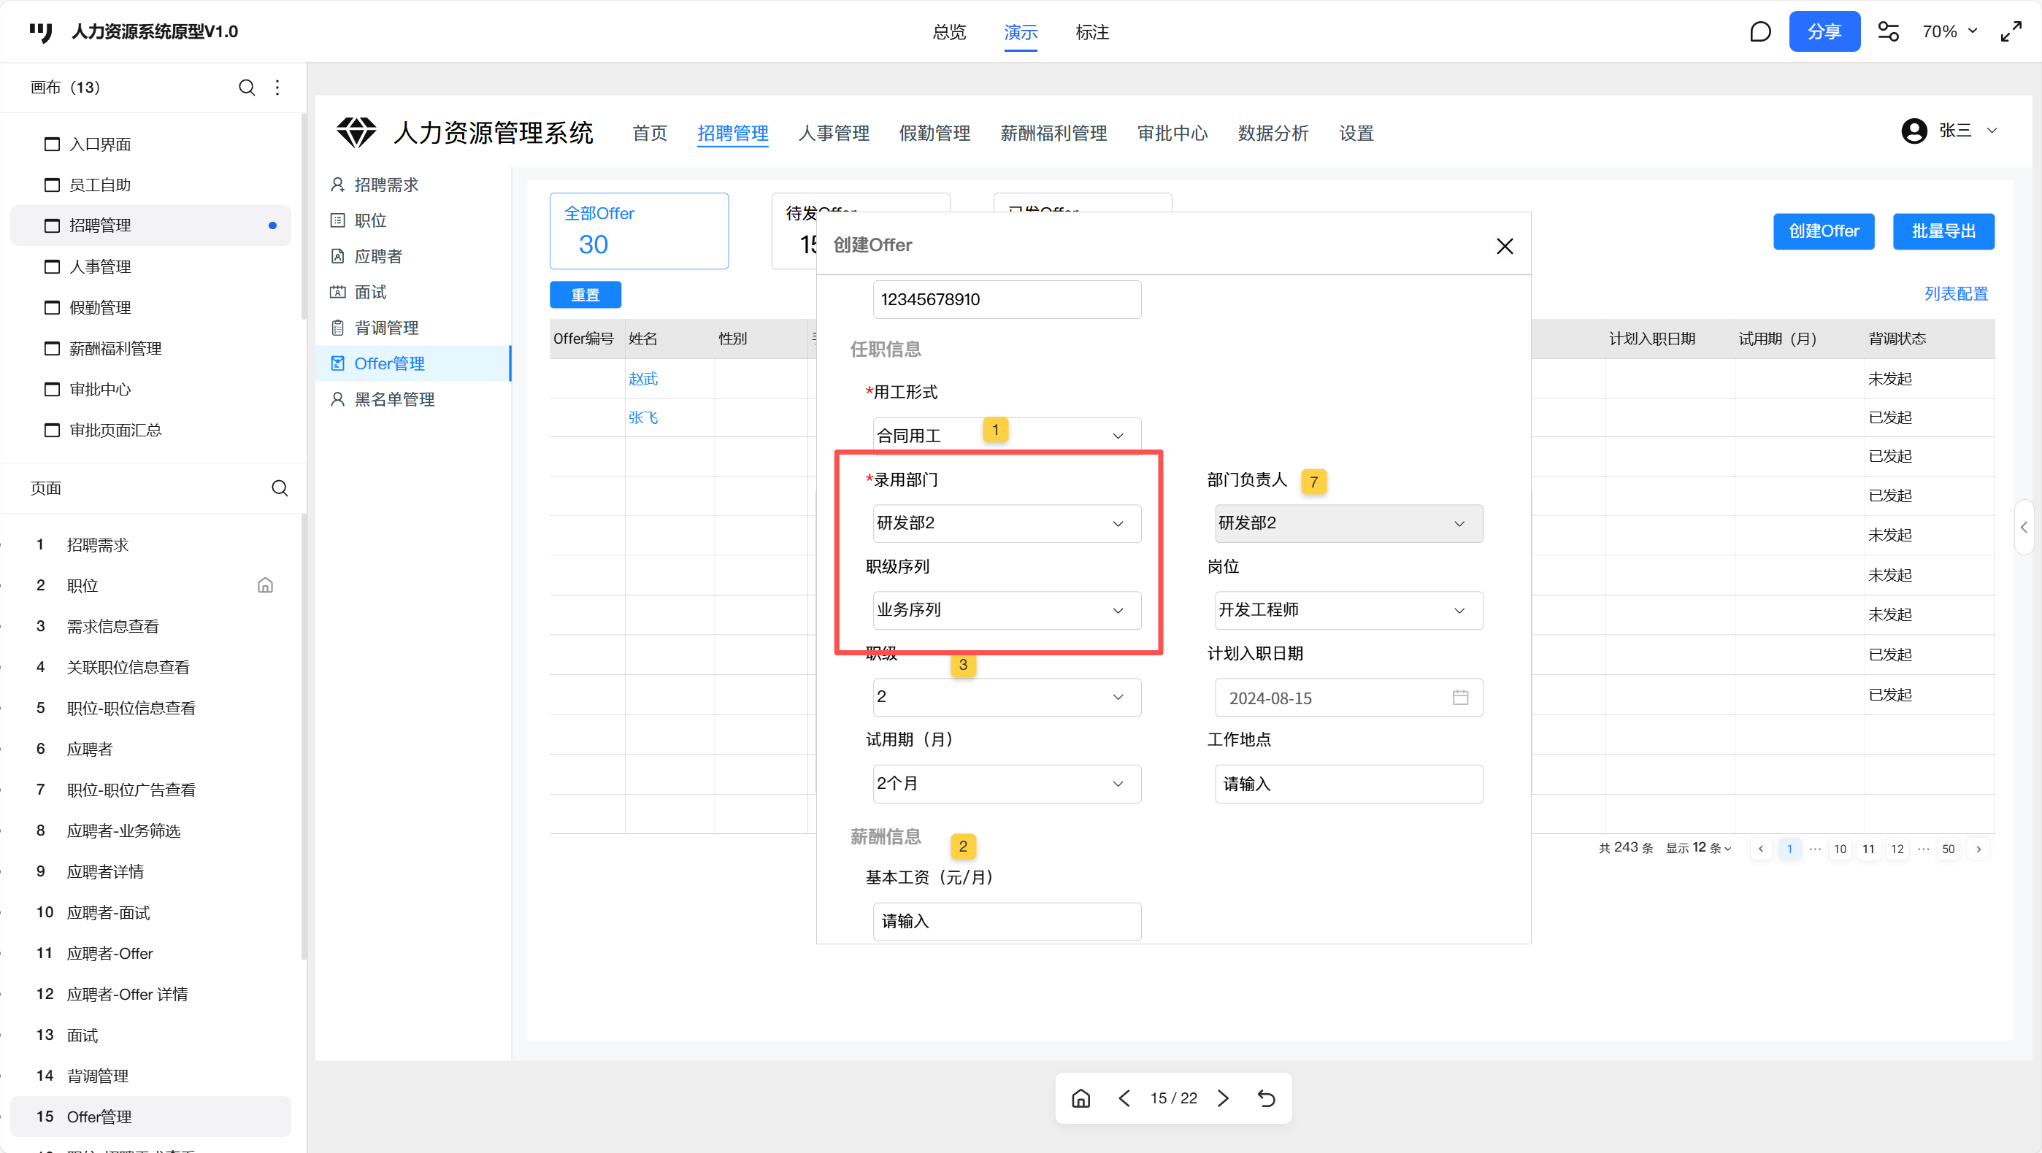Select 背调管理 in the recruitment sidebar
Screen dimensions: 2042x1153
[386, 328]
